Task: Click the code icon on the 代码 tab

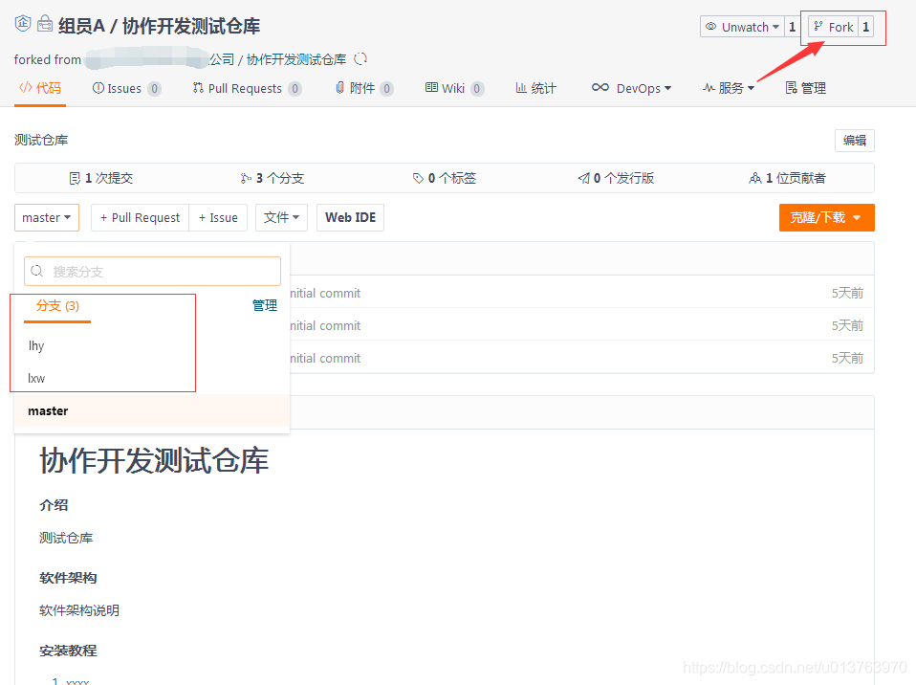Action: click(x=25, y=88)
